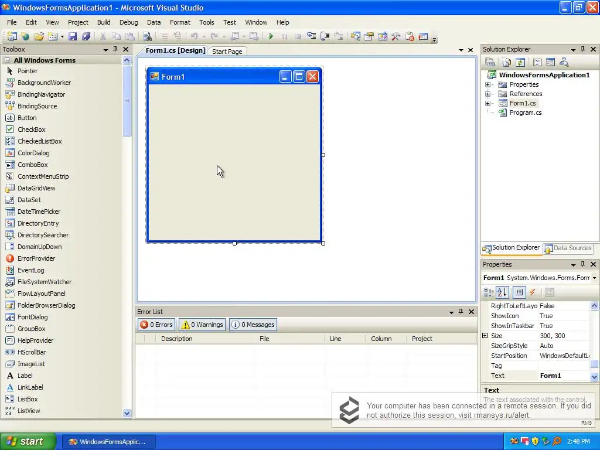The image size is (600, 450).
Task: Click the Save All toolbar icon
Action: coord(87,36)
